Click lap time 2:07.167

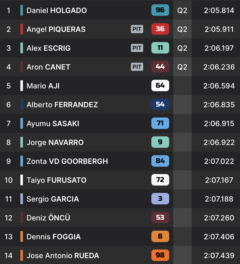pos(219,180)
